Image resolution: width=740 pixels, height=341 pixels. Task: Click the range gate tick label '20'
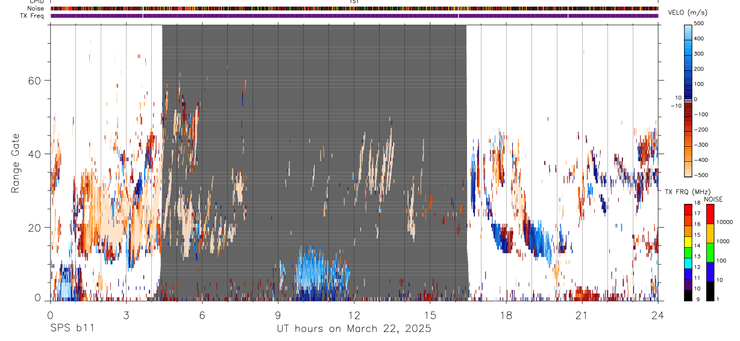(x=35, y=228)
